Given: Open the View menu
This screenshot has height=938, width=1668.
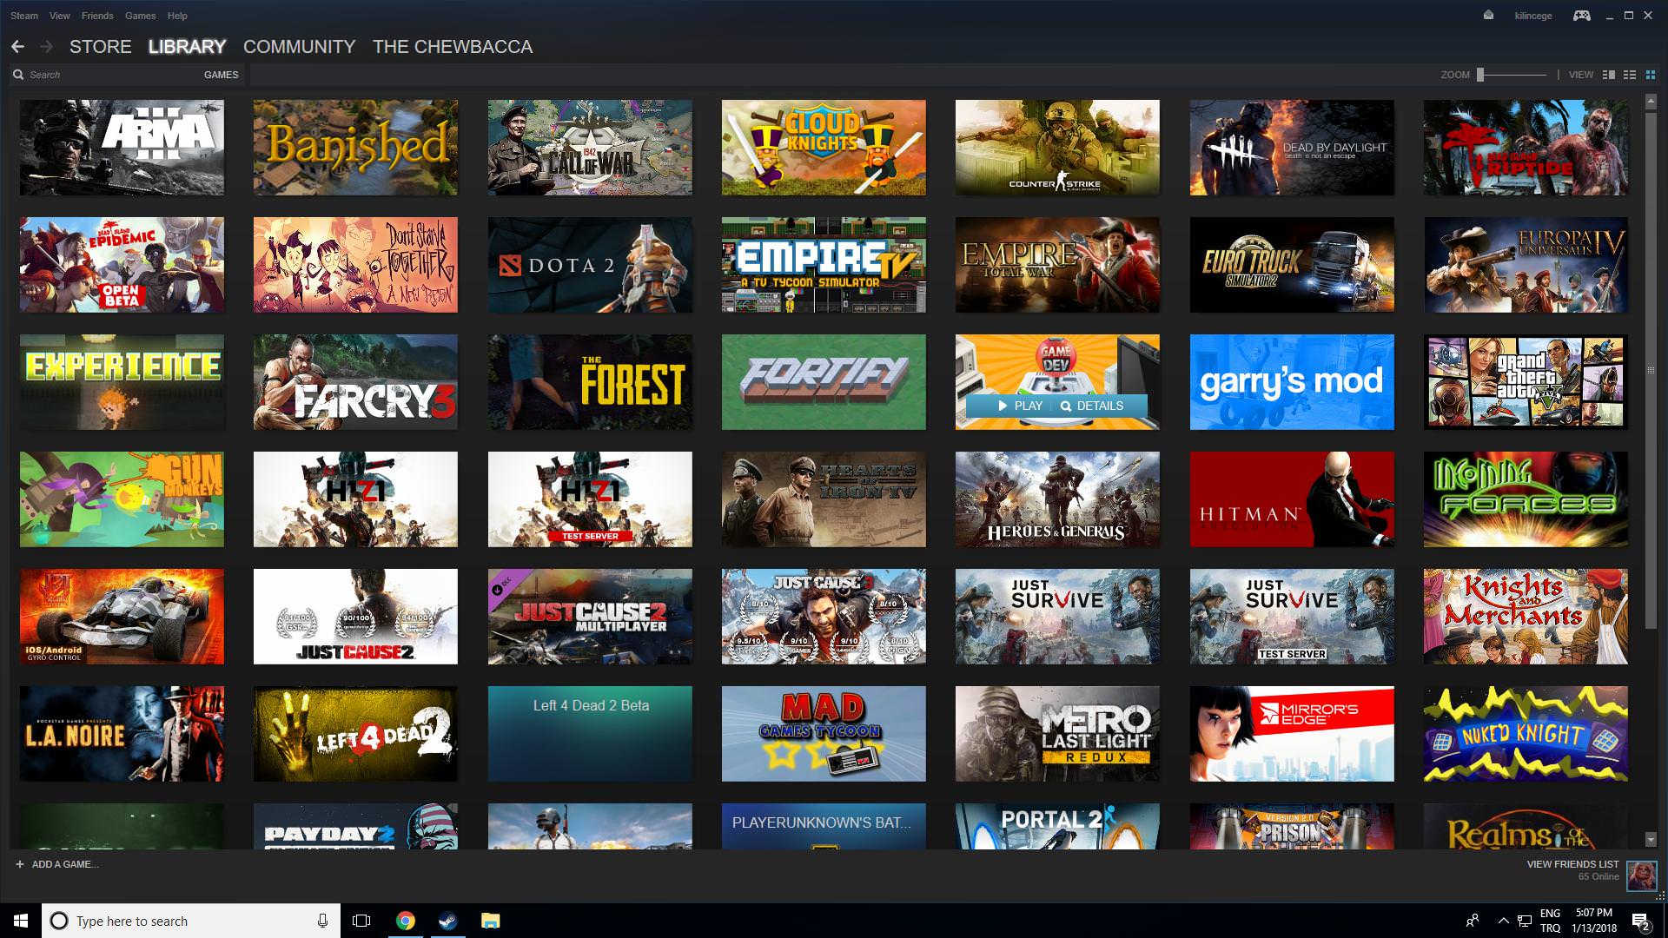Looking at the screenshot, I should pos(60,16).
